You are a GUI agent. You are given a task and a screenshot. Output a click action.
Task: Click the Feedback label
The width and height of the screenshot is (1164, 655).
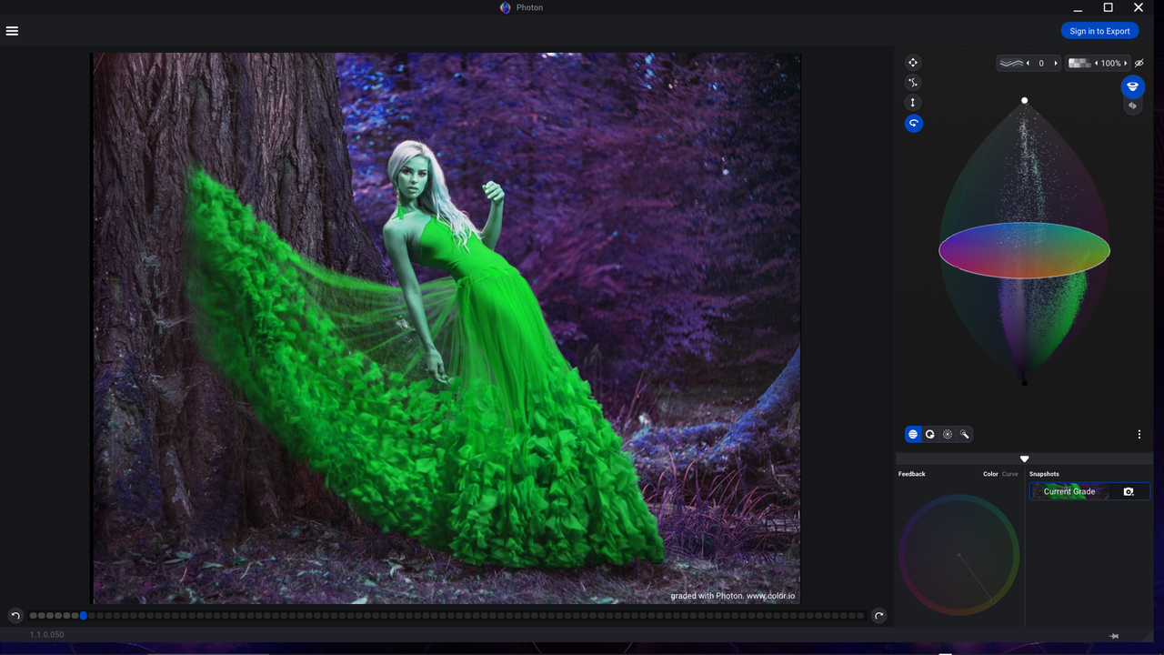tap(912, 474)
